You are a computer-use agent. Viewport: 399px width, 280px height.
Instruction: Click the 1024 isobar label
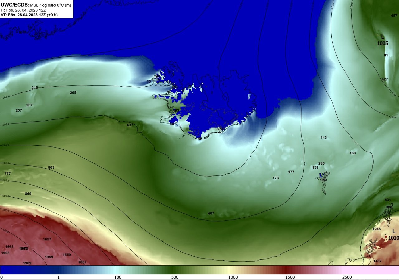[5, 124]
